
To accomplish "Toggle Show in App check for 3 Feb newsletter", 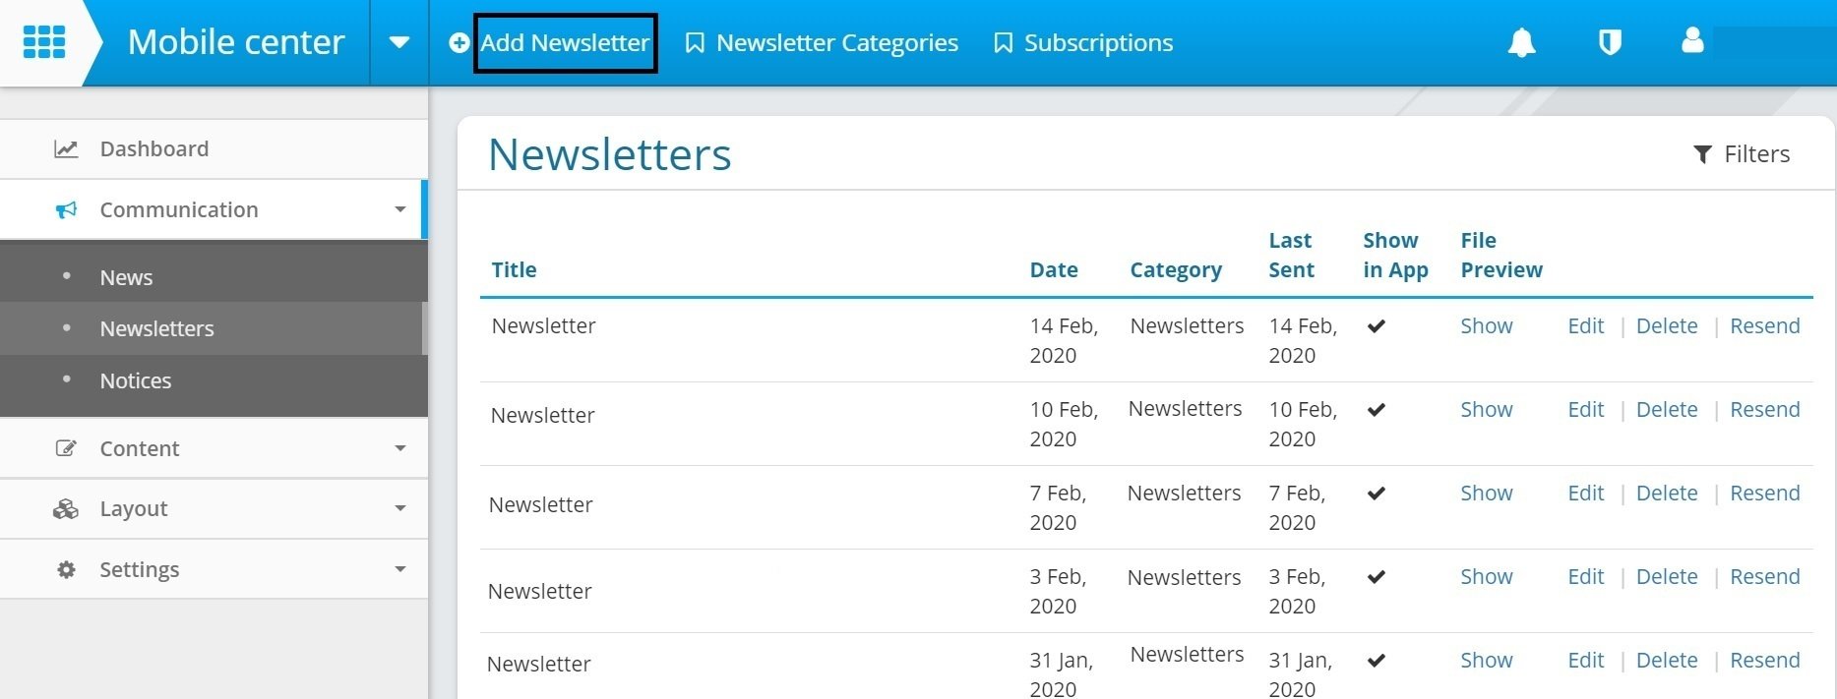I will [1377, 577].
